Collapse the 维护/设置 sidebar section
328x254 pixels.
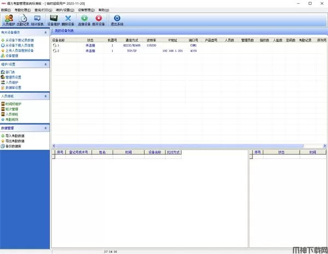[x=45, y=64]
